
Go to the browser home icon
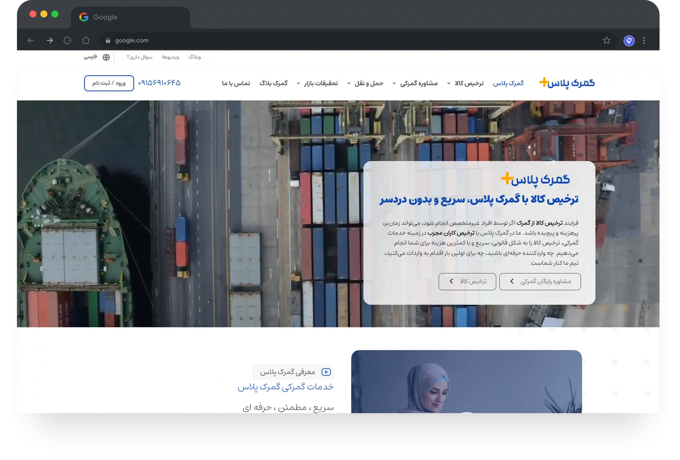[86, 40]
